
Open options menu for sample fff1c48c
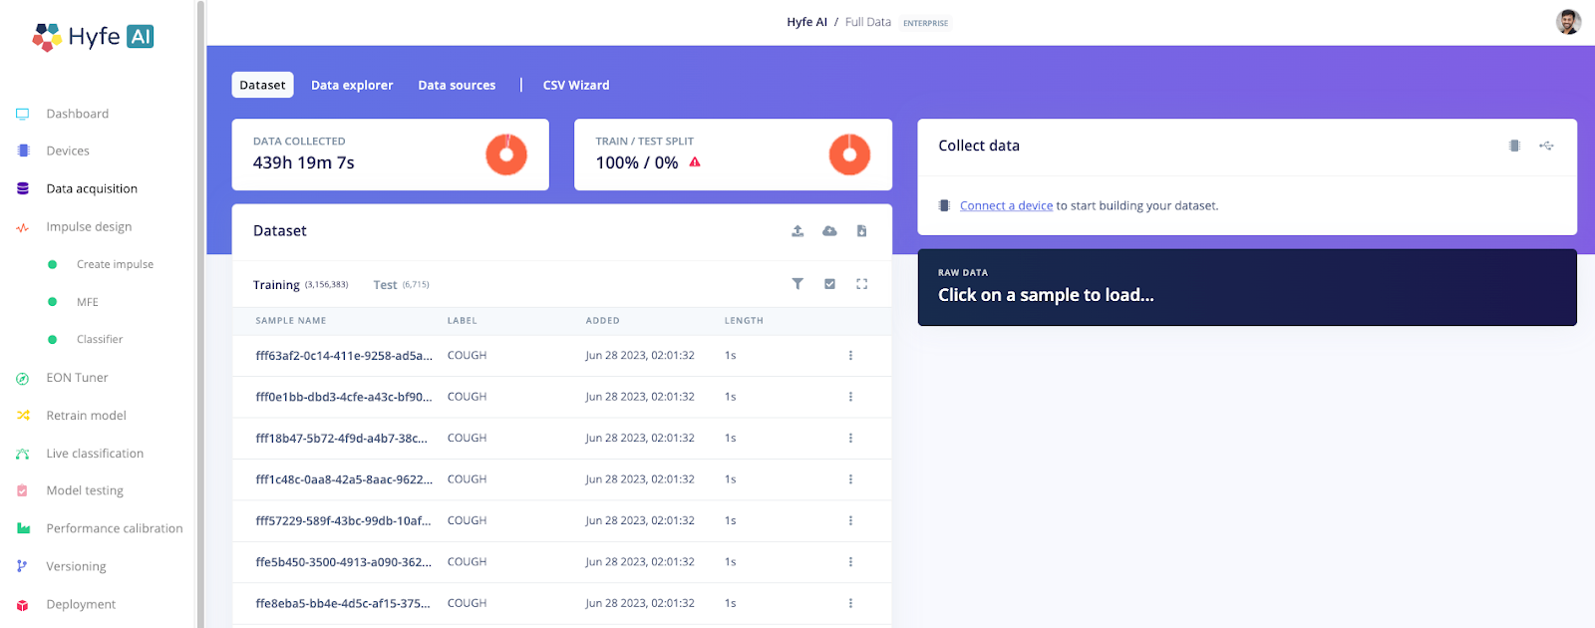pyautogui.click(x=850, y=479)
